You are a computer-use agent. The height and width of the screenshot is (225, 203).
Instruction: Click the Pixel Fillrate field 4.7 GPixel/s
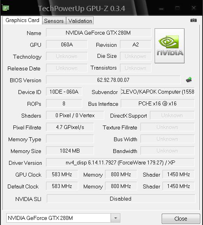pyautogui.click(x=70, y=127)
